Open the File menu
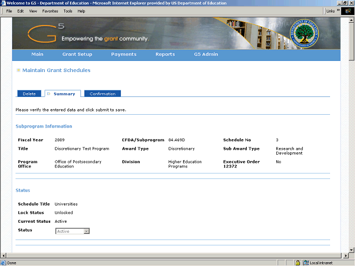 click(x=9, y=11)
